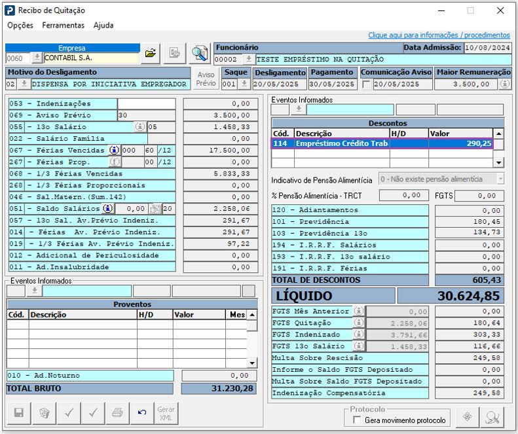Click the Férias Vencidas value 17.500,00

point(220,151)
